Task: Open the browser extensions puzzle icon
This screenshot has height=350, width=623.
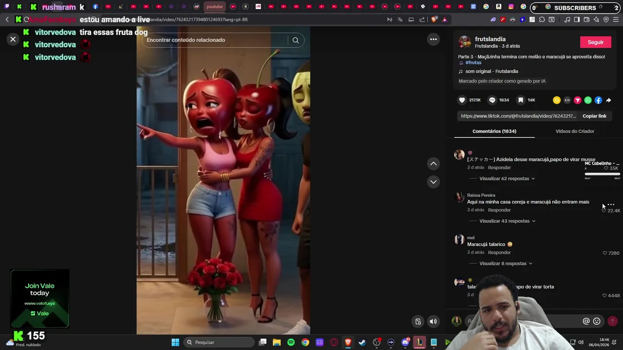Action: coord(542,19)
